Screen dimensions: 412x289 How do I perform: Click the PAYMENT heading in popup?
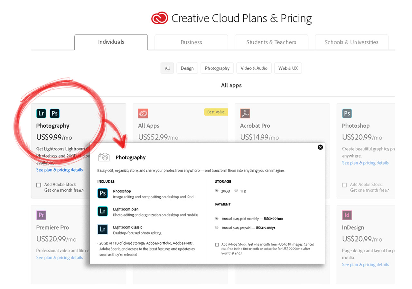click(223, 204)
